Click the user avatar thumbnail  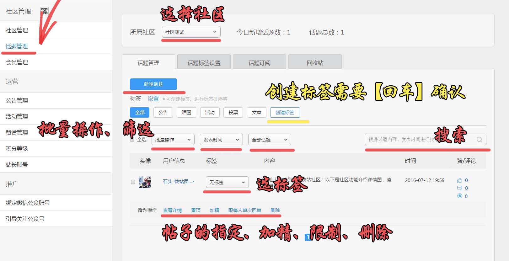point(145,182)
